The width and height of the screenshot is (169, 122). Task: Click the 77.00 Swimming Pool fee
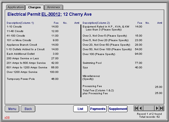pos(139,63)
